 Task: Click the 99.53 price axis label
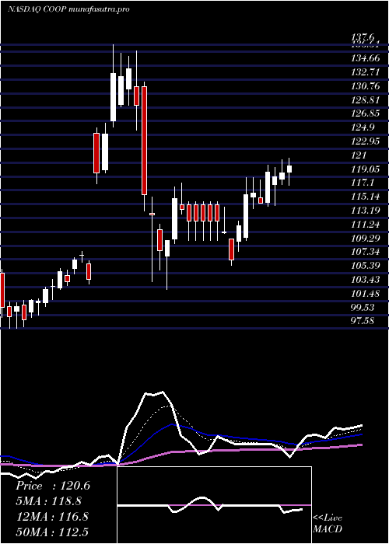[363, 308]
